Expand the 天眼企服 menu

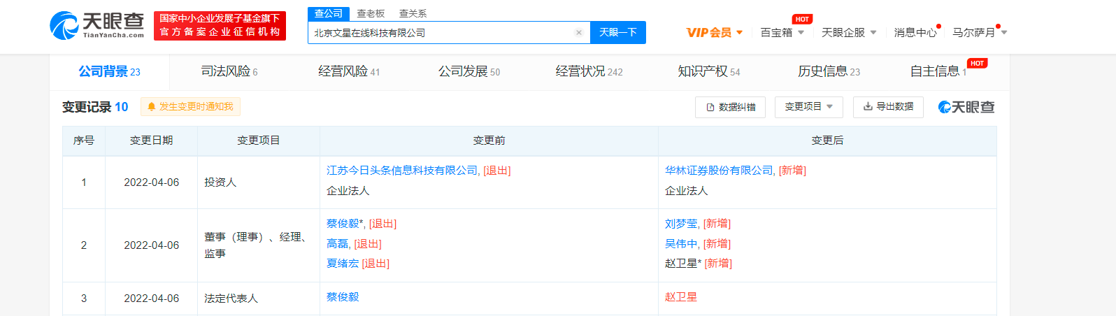(x=849, y=32)
